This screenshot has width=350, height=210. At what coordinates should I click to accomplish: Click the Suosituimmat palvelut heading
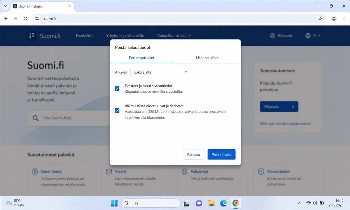(x=51, y=155)
